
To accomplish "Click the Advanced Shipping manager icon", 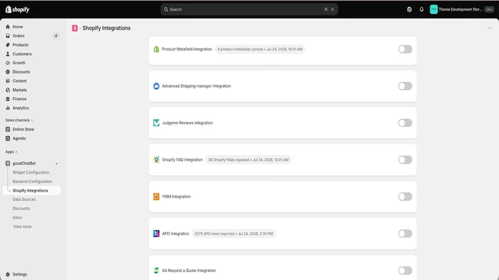I will coord(157,86).
